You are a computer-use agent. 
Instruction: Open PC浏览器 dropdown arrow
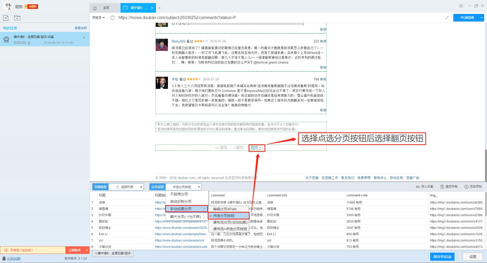481,17
